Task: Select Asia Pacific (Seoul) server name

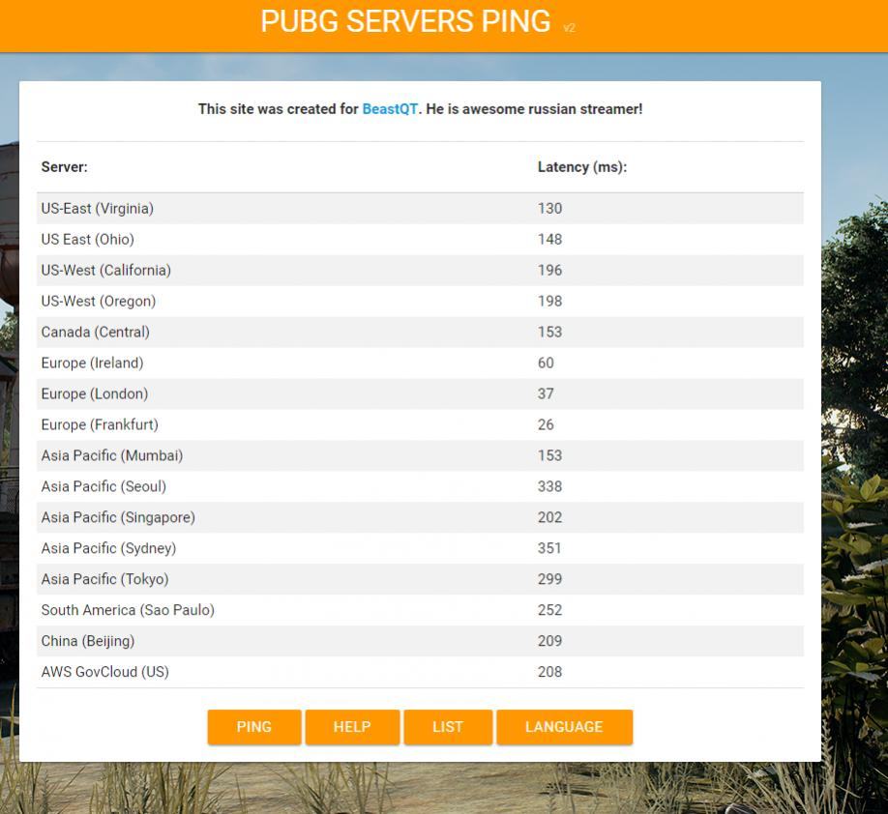Action: tap(104, 486)
